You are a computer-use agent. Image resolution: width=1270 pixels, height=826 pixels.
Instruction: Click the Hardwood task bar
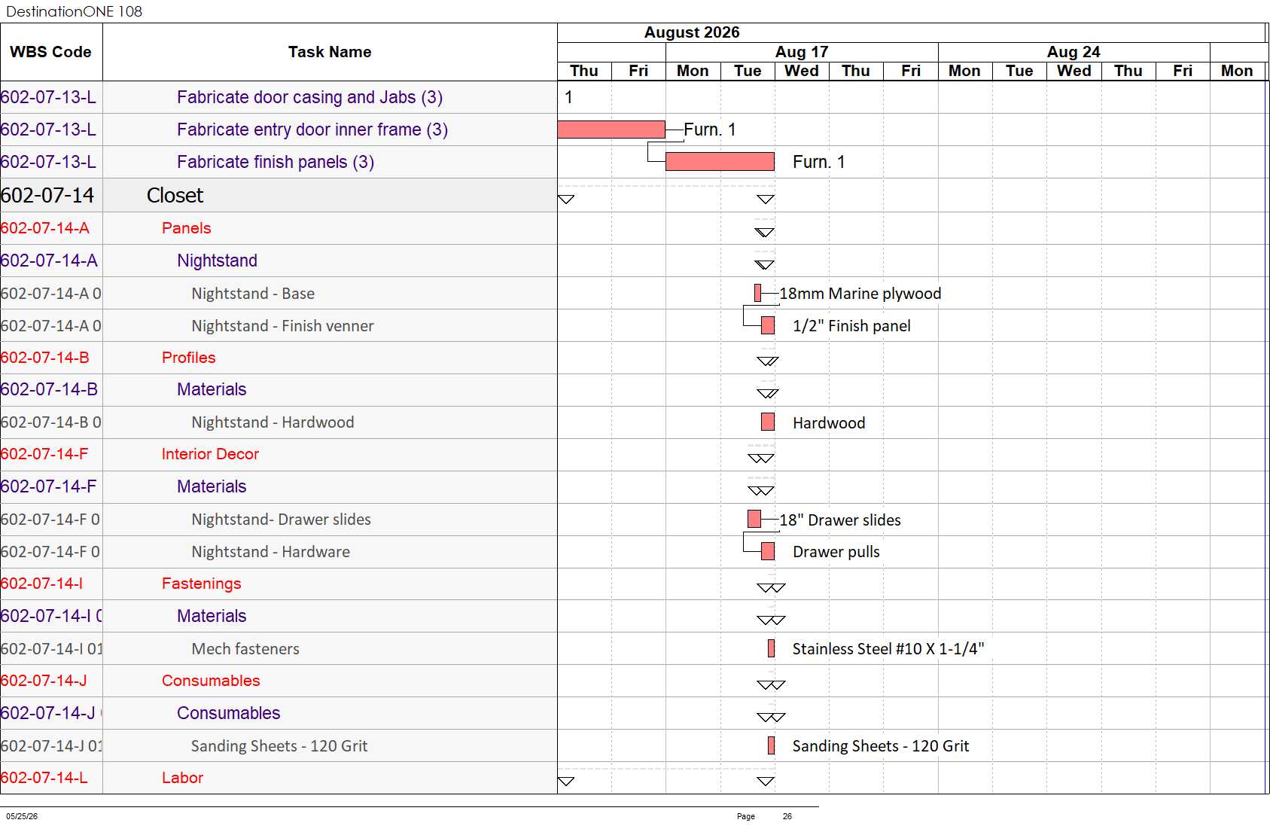(x=768, y=422)
